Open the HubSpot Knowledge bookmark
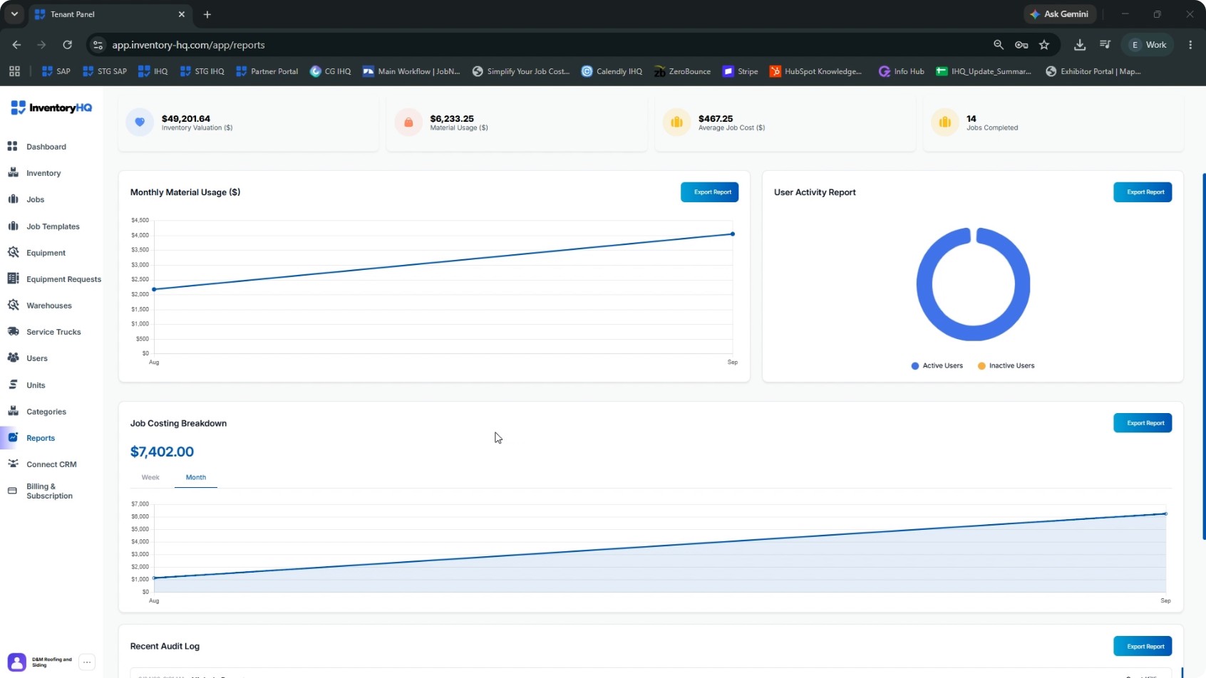Image resolution: width=1206 pixels, height=678 pixels. point(815,71)
